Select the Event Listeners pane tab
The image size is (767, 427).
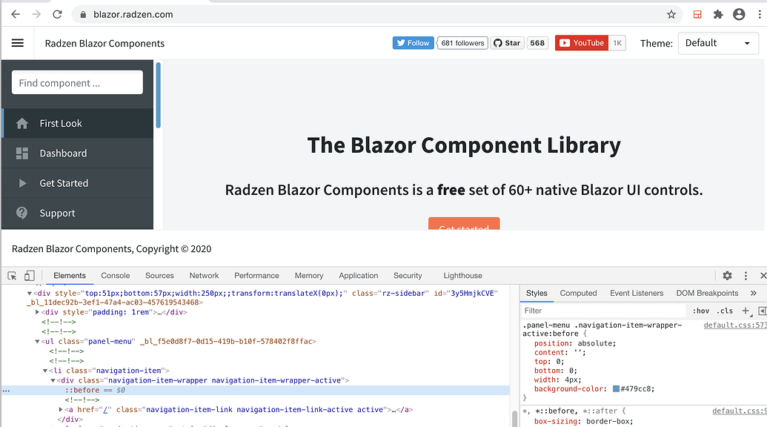click(637, 293)
